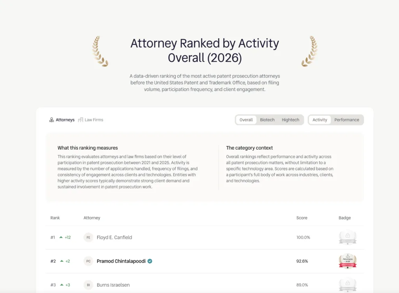Click the FE avatar for Floyd Canfield
The width and height of the screenshot is (399, 293).
pyautogui.click(x=88, y=237)
